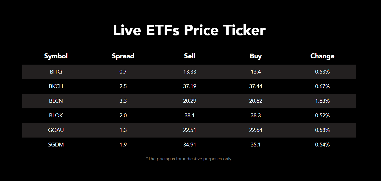Click the SGDM symbol cell
The height and width of the screenshot is (181, 381).
[56, 145]
